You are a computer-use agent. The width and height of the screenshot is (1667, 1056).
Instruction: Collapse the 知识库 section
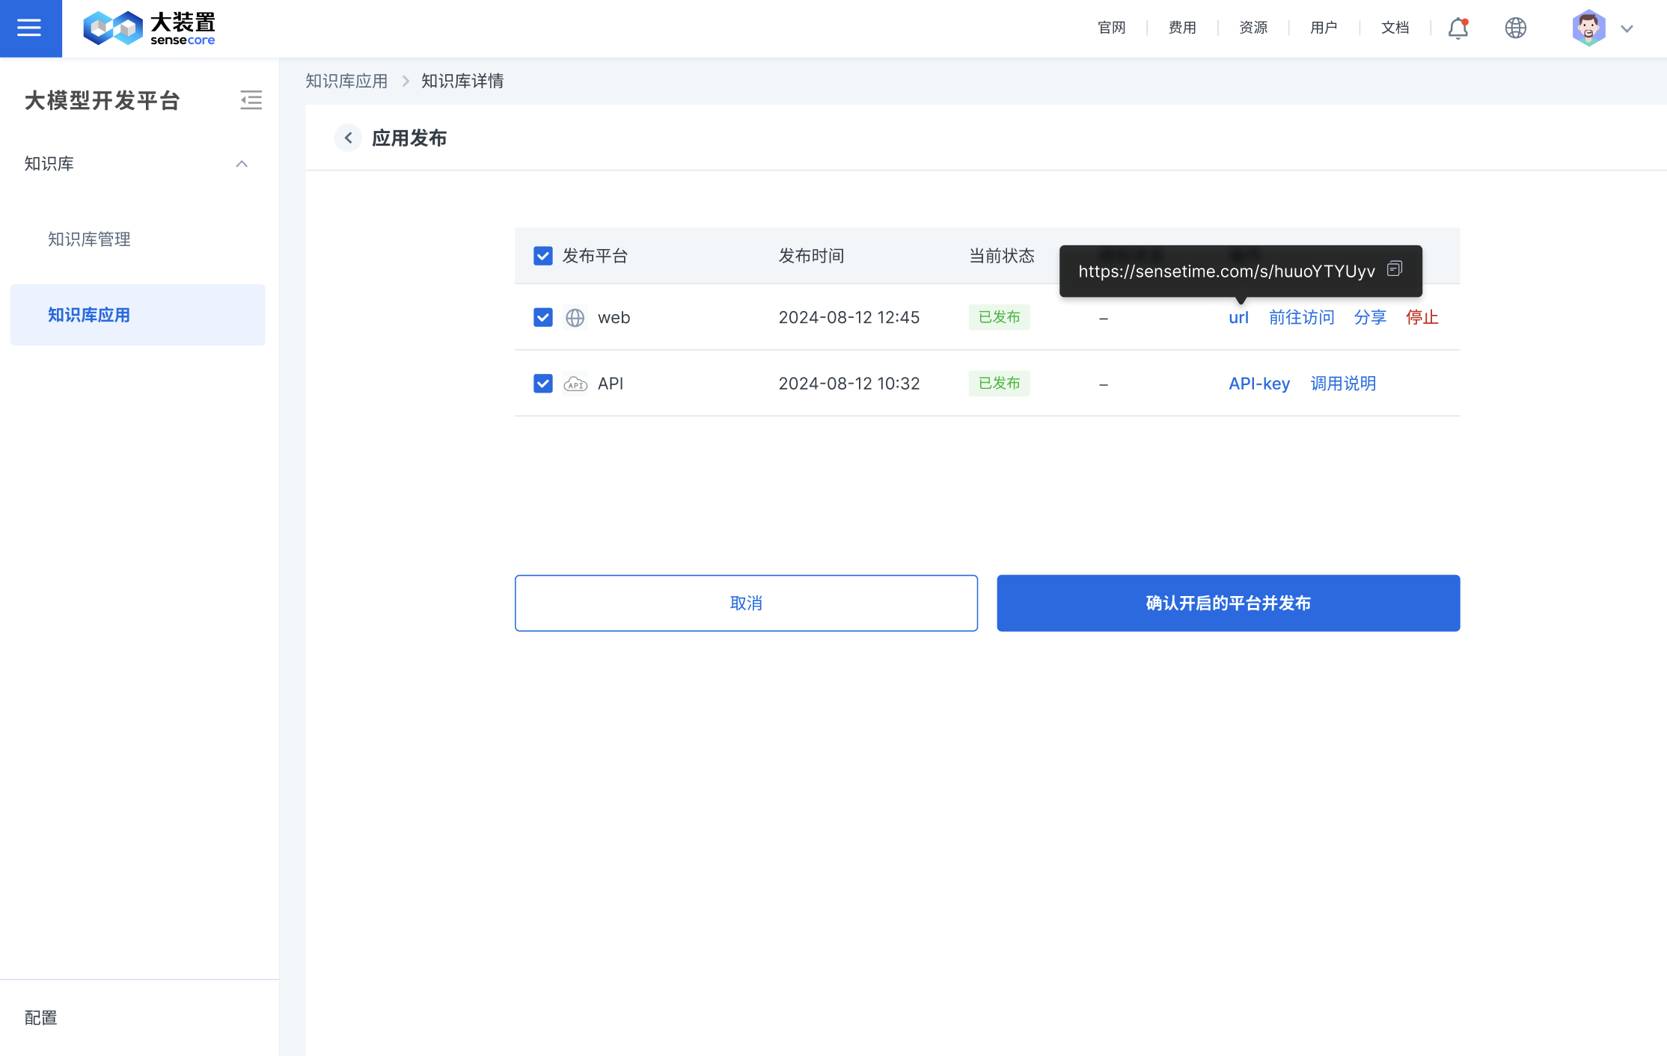[x=241, y=163]
